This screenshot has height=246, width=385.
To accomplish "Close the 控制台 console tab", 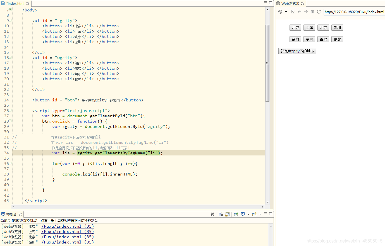I will 20,214.
